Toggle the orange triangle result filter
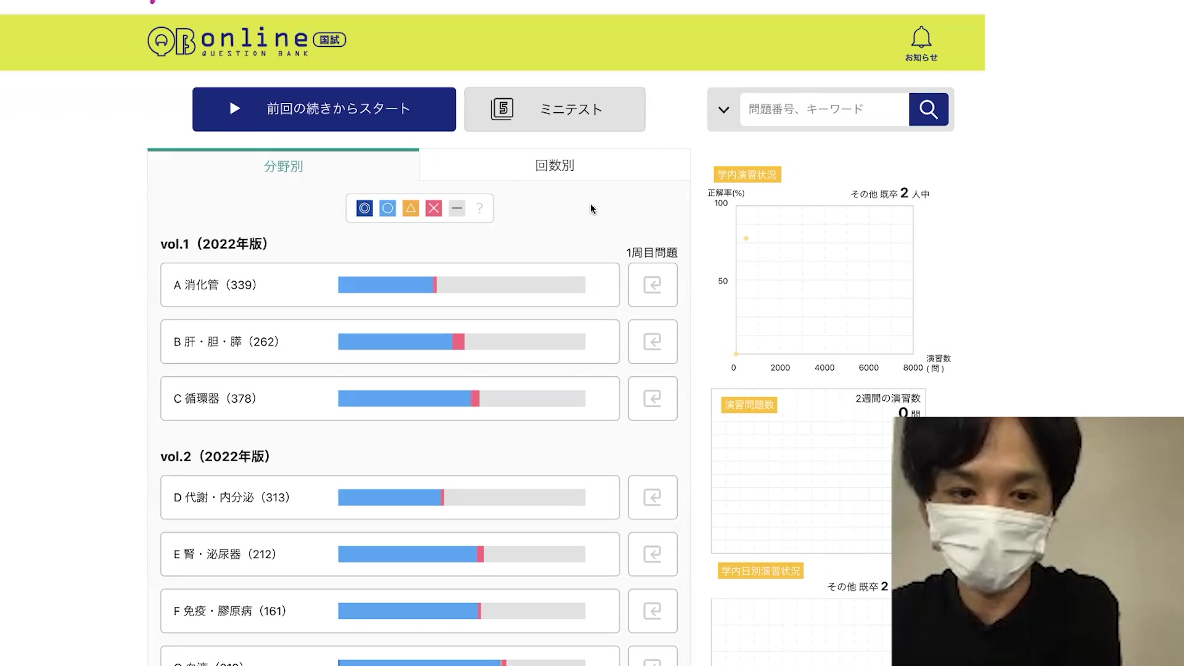Image resolution: width=1184 pixels, height=666 pixels. (411, 208)
